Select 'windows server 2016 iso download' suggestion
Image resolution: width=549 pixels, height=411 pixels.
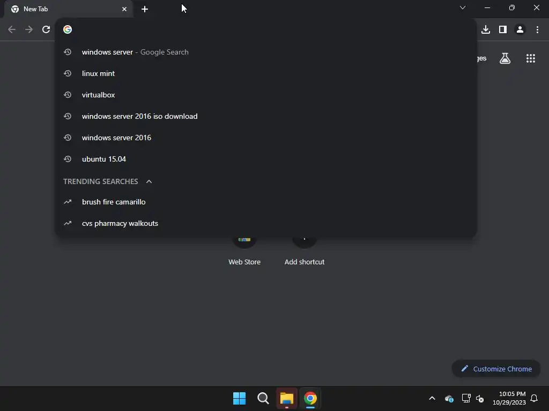pyautogui.click(x=266, y=116)
